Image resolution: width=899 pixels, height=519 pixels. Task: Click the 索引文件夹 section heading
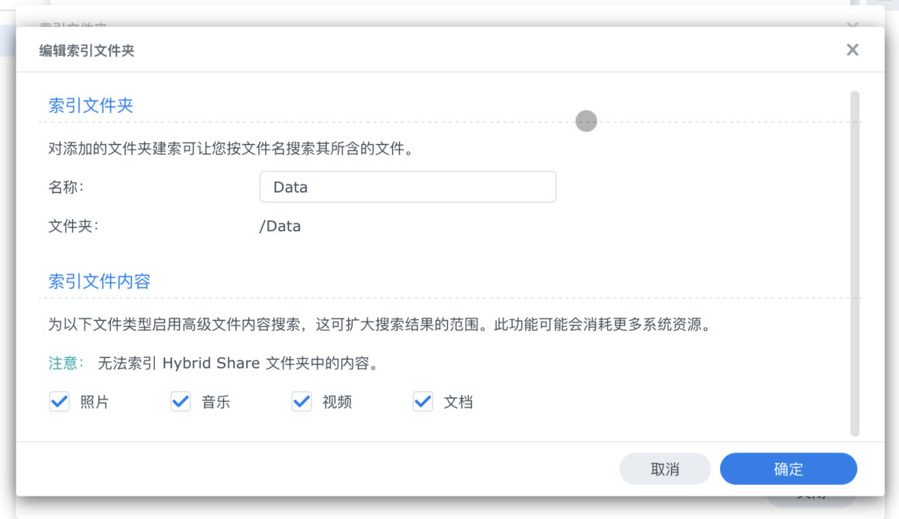tap(90, 105)
